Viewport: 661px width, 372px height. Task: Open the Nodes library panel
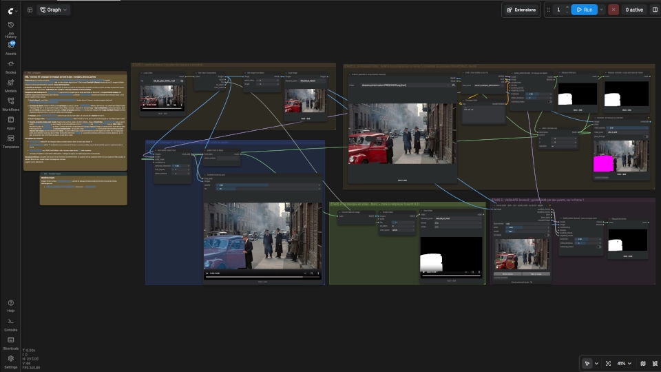click(x=10, y=67)
